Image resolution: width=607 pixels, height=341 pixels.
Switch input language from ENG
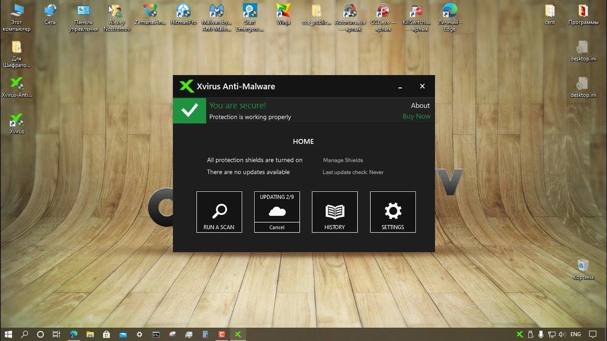point(576,334)
